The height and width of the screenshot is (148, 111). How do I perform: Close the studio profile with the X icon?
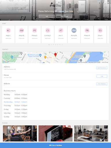click(x=108, y=3)
